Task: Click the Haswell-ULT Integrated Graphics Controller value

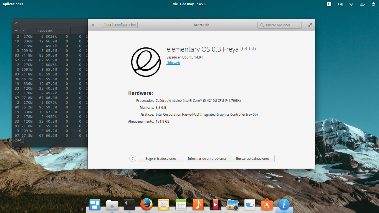Action: (x=207, y=115)
